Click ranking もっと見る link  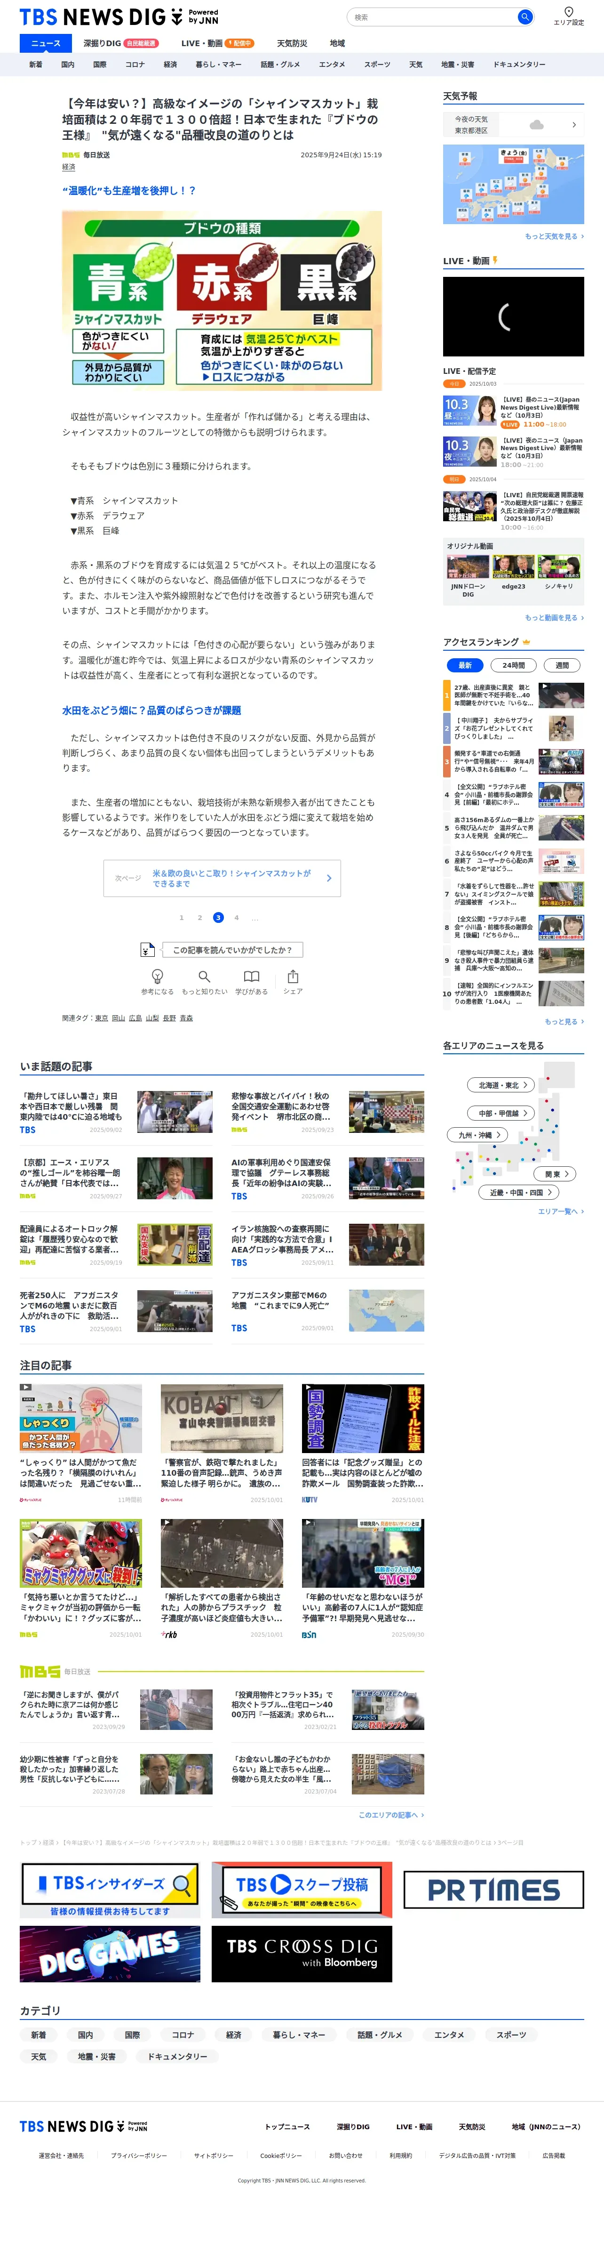[564, 1021]
